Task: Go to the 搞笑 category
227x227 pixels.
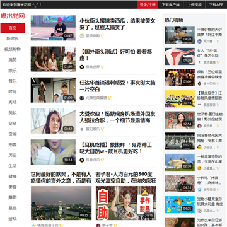Action: click(13, 60)
